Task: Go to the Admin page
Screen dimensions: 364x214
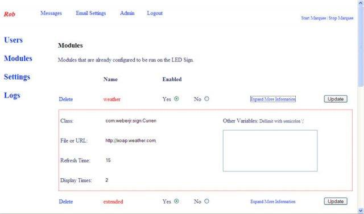Action: point(127,13)
